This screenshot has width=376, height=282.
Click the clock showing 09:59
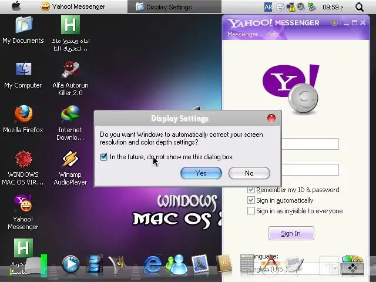(x=333, y=7)
